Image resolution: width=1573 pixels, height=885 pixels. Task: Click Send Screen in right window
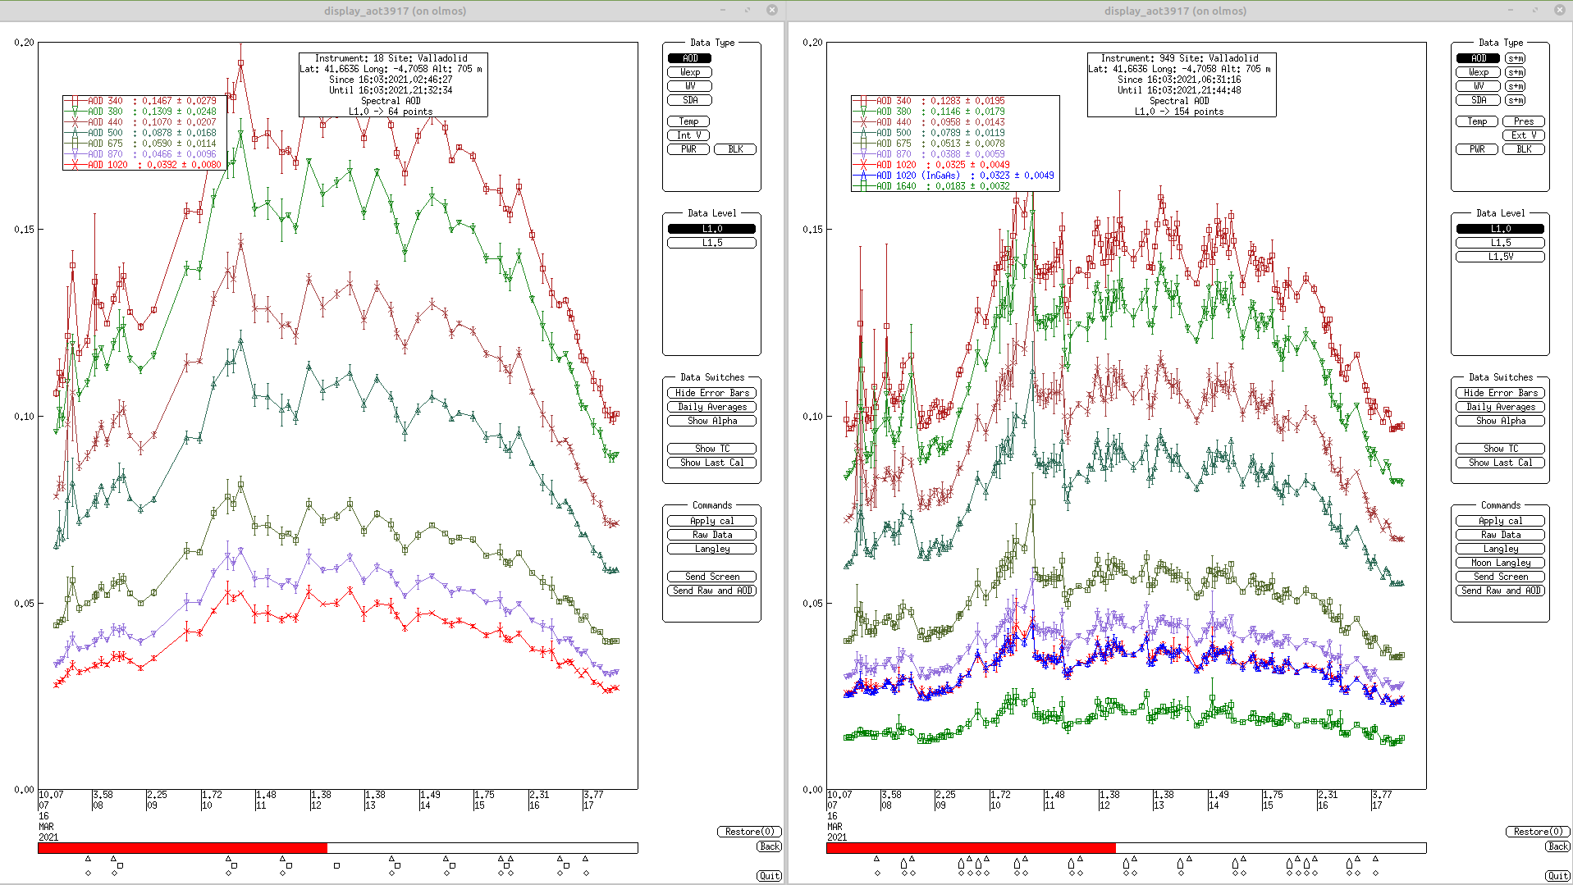pyautogui.click(x=1500, y=577)
